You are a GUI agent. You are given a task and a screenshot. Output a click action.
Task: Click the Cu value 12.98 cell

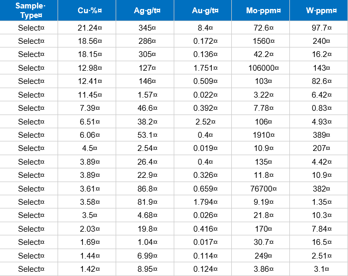click(87, 68)
